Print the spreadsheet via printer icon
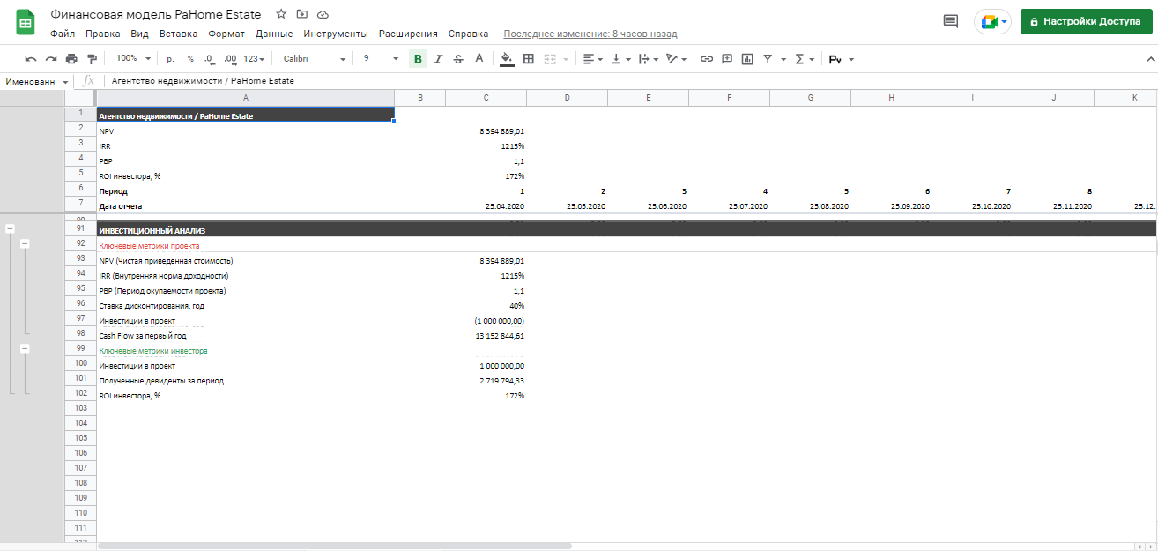The image size is (1158, 551). coord(71,59)
